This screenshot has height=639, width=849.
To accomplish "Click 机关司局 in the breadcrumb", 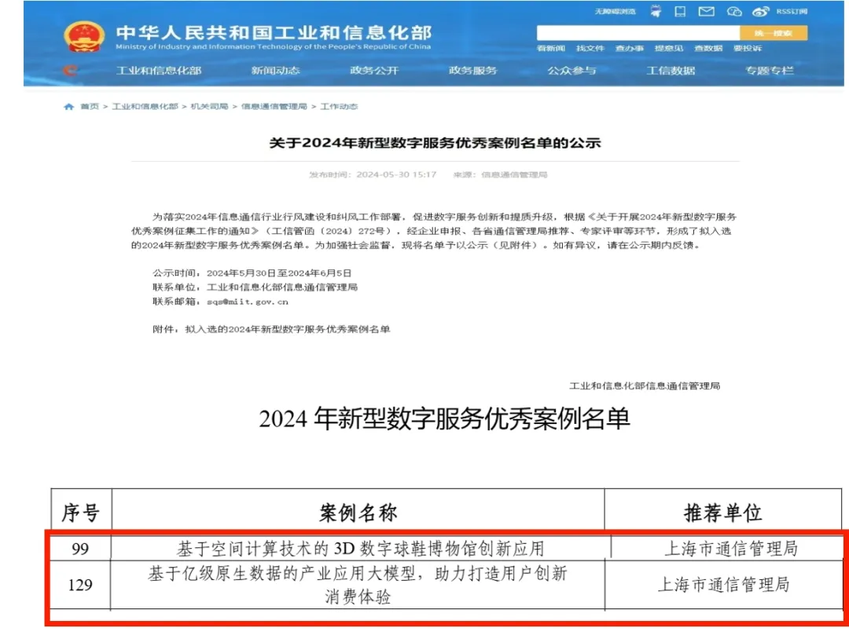I will point(210,107).
